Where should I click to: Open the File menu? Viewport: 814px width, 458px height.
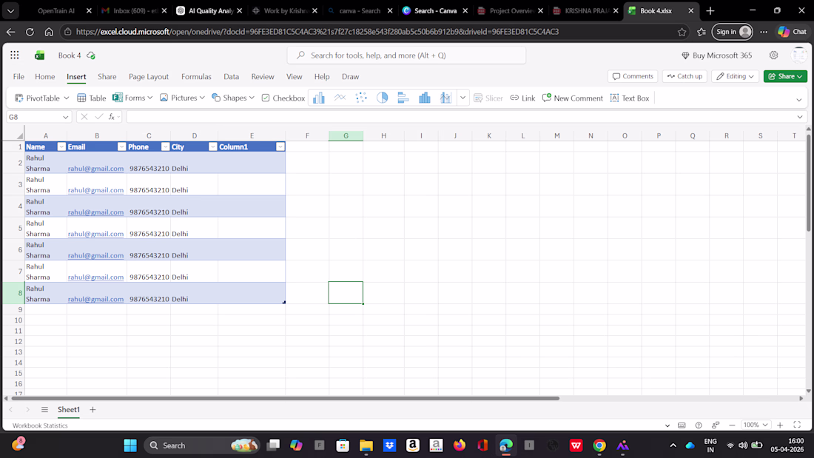[18, 76]
